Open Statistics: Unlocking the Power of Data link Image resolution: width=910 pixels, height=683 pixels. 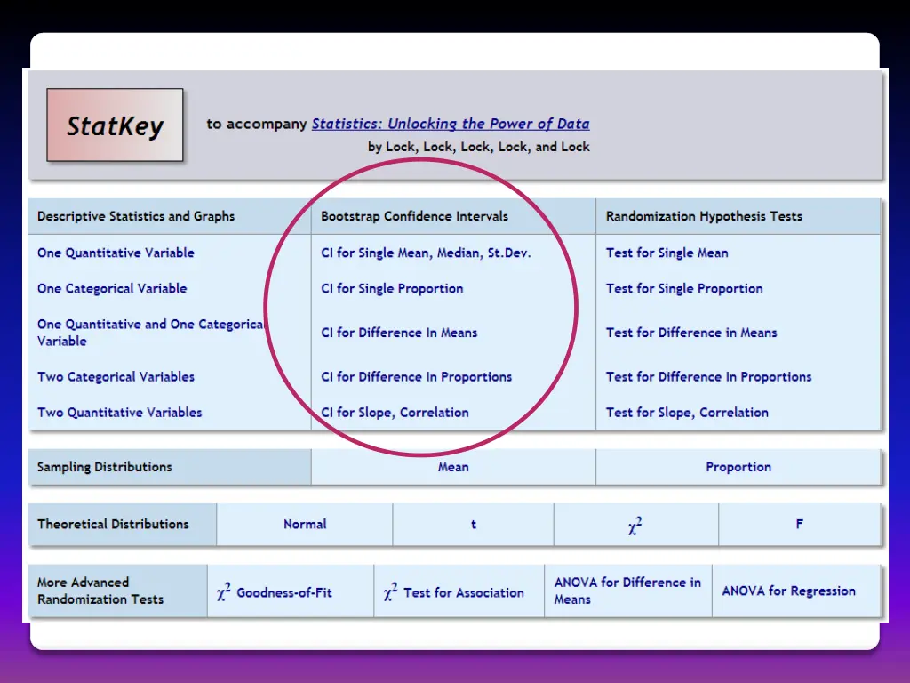[x=451, y=124]
